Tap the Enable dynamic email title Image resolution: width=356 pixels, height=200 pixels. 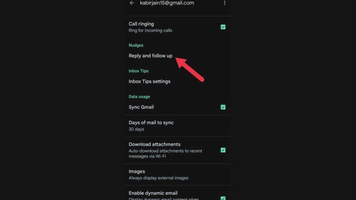tap(153, 193)
